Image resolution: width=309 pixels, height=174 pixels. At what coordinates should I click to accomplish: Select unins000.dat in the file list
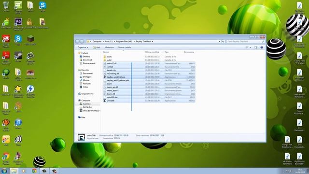pos(149,97)
